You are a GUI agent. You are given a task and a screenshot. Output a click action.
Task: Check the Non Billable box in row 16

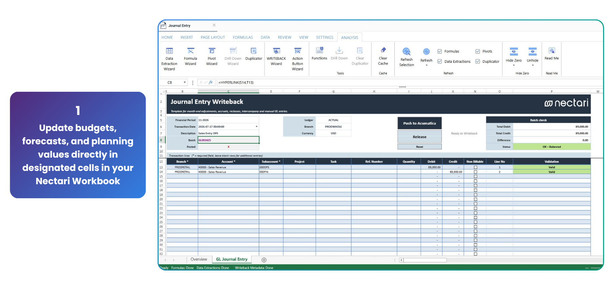pyautogui.click(x=476, y=181)
